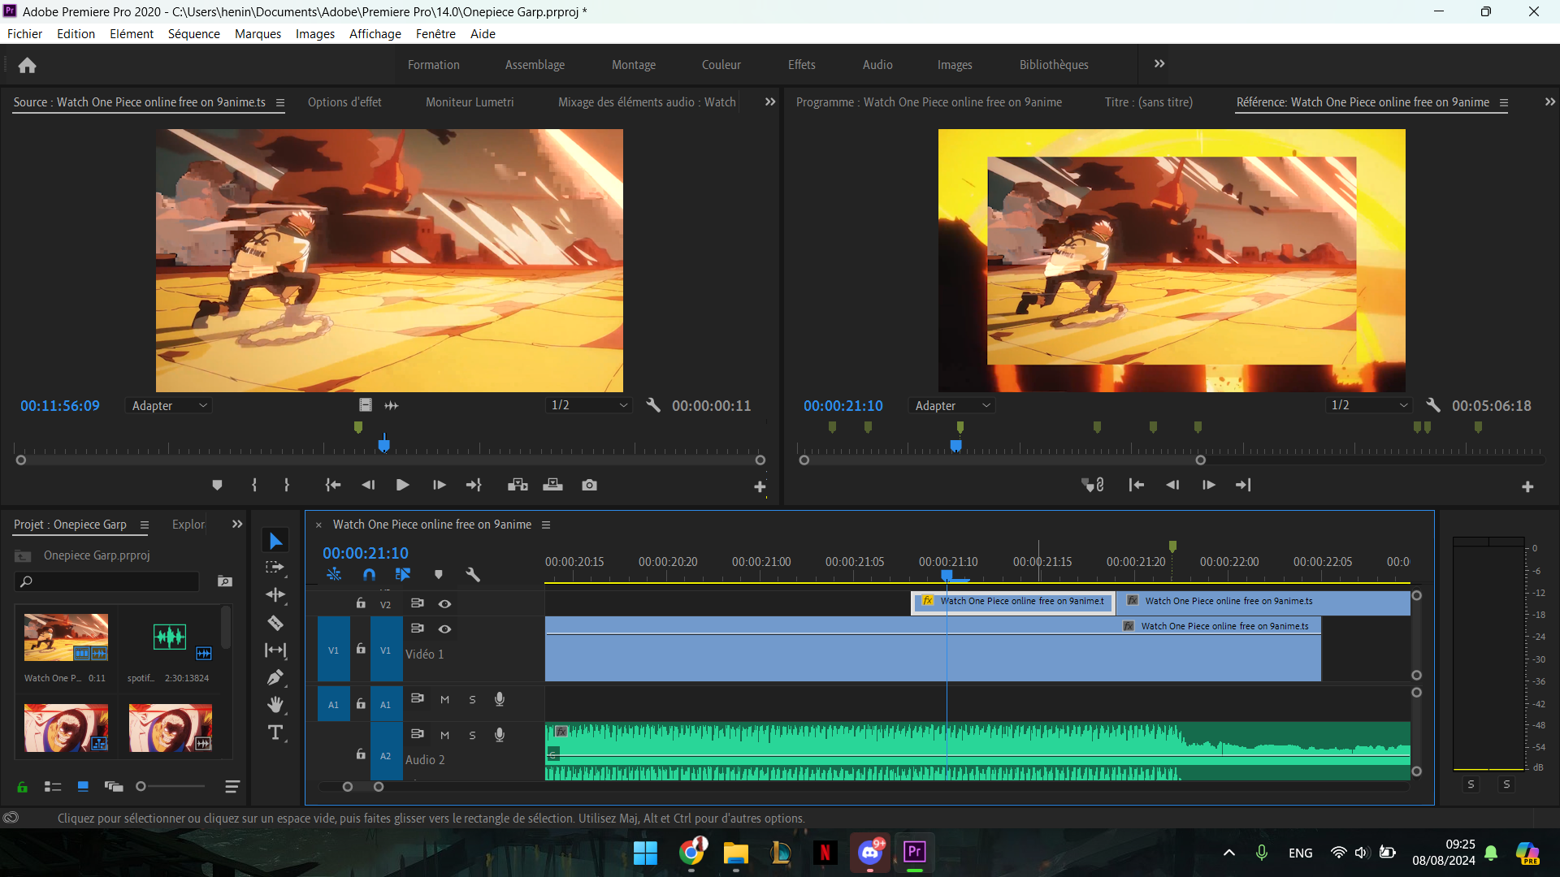Select the Type tool
This screenshot has height=877, width=1560.
275,732
